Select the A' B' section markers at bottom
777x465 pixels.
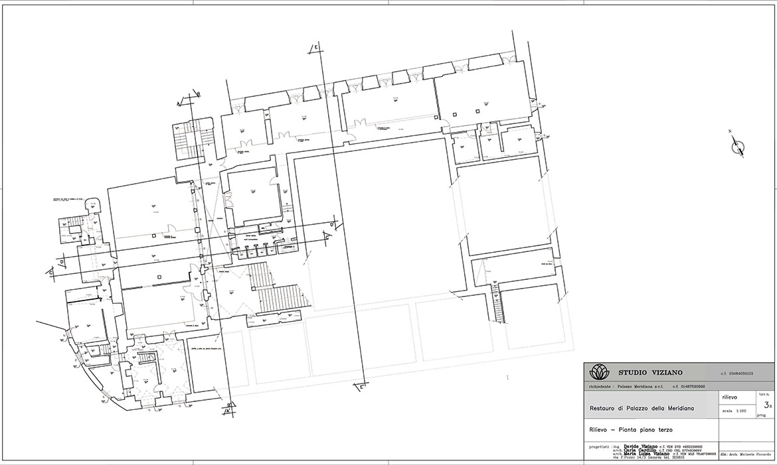pos(228,407)
